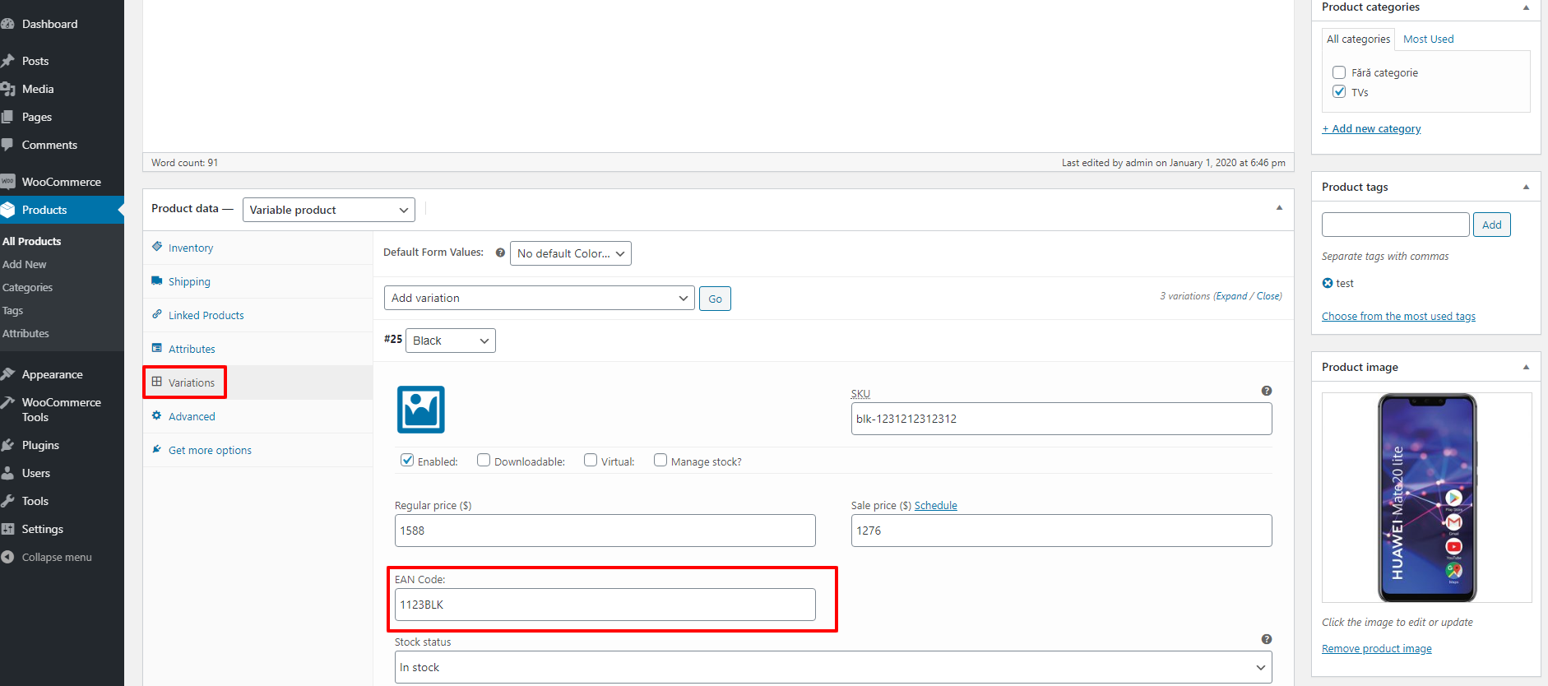1548x686 pixels.
Task: Click the Advanced gear icon
Action: click(157, 415)
